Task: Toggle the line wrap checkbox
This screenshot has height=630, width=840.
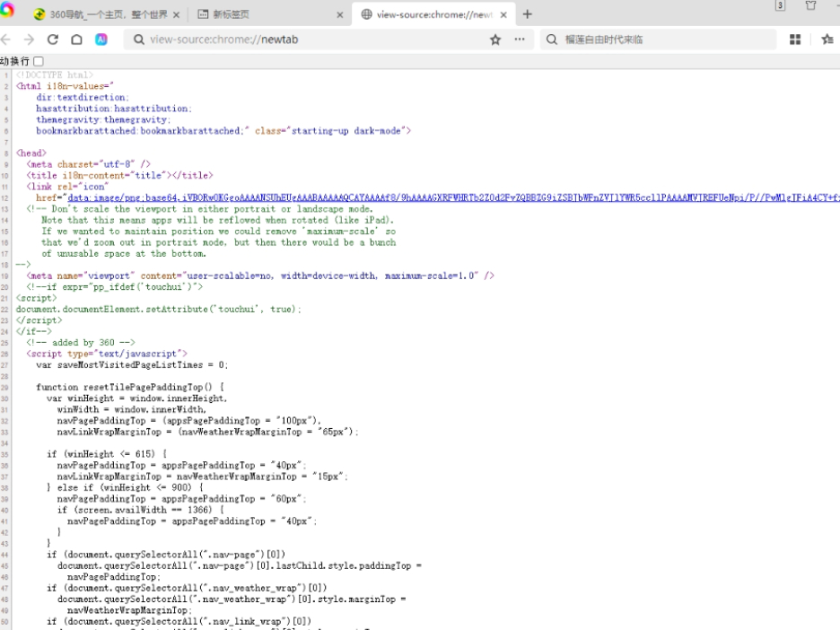Action: (x=39, y=61)
